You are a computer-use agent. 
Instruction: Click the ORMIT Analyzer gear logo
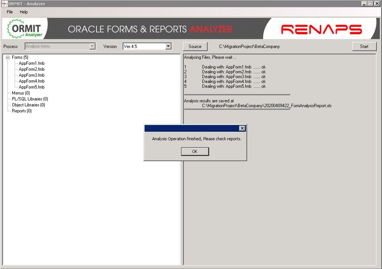[x=25, y=29]
